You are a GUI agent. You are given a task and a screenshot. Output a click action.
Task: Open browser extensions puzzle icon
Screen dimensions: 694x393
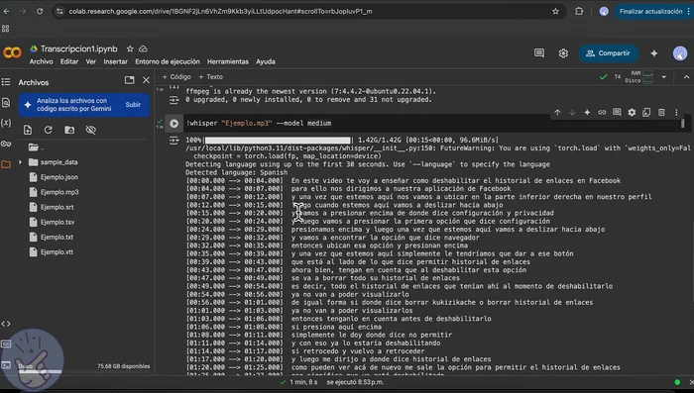click(579, 12)
